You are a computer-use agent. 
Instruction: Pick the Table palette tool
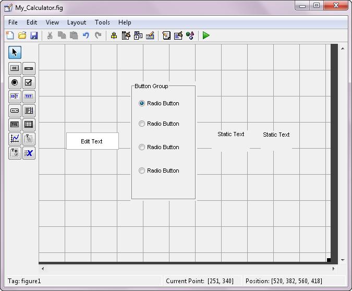(x=29, y=125)
